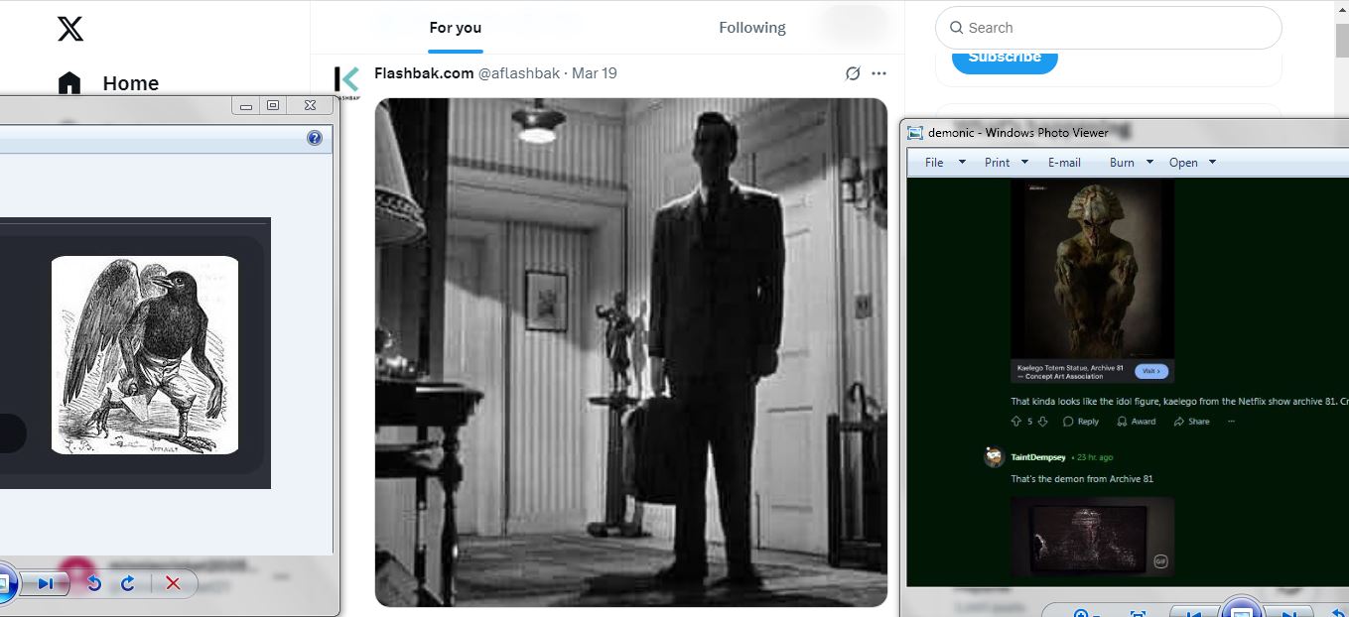Open the Flashbak.com account name link
The height and width of the screenshot is (617, 1349).
(x=424, y=73)
